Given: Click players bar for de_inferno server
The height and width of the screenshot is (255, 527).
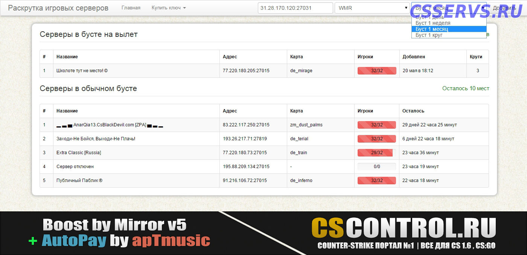Looking at the screenshot, I should click(377, 181).
